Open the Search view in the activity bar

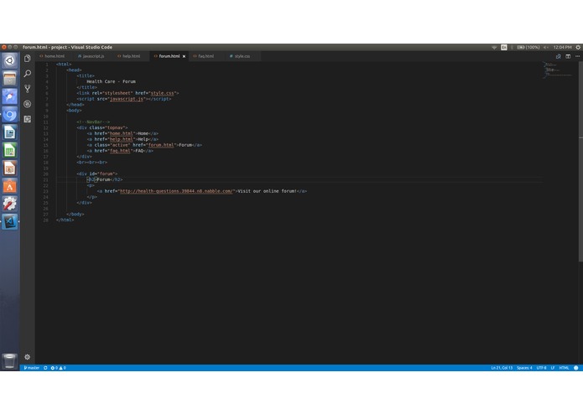click(27, 74)
